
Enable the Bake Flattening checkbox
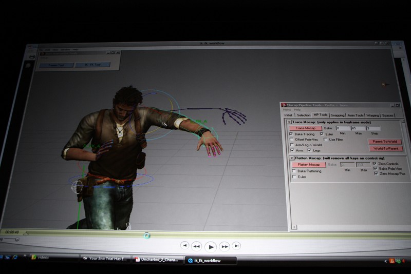[x=294, y=171]
